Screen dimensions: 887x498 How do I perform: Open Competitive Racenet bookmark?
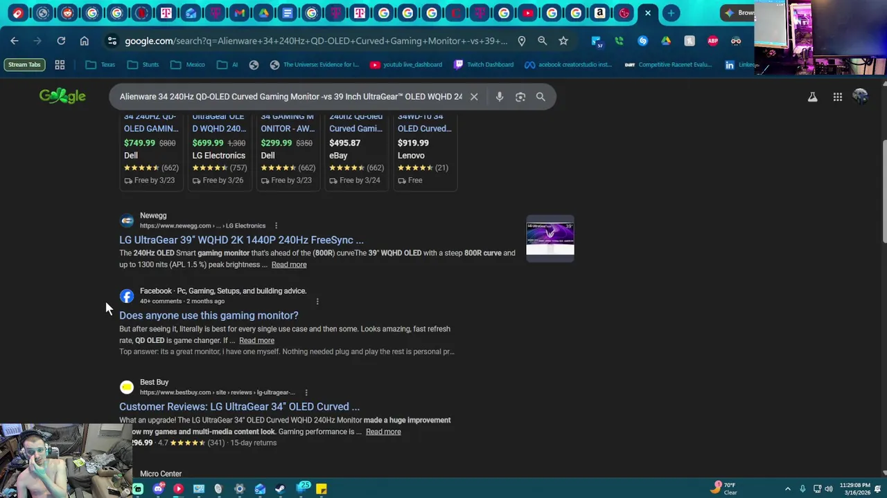pyautogui.click(x=668, y=64)
